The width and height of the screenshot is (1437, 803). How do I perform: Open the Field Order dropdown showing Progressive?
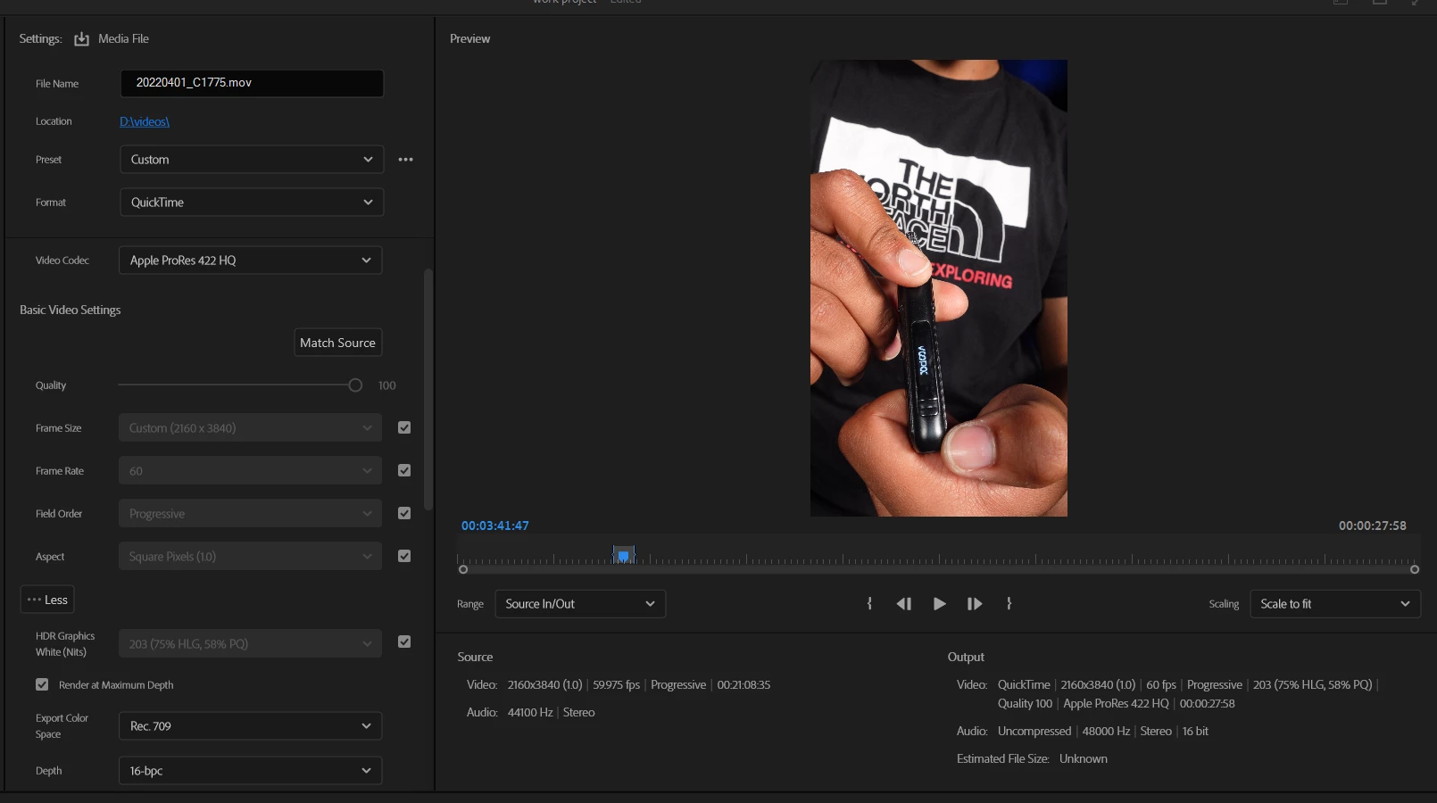pos(250,514)
